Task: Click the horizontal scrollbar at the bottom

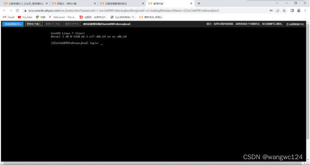Action: [x=154, y=163]
